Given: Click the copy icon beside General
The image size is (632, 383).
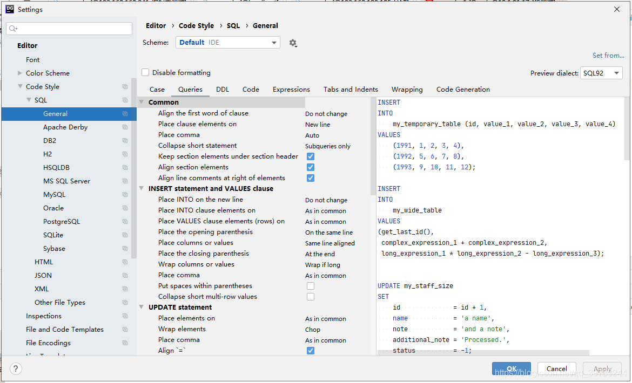Looking at the screenshot, I should click(x=125, y=114).
